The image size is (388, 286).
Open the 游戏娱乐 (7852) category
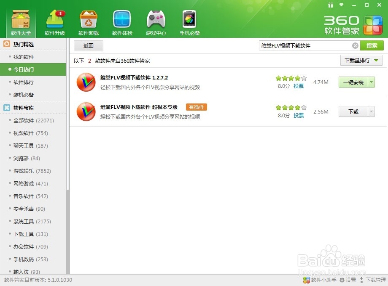(33, 171)
